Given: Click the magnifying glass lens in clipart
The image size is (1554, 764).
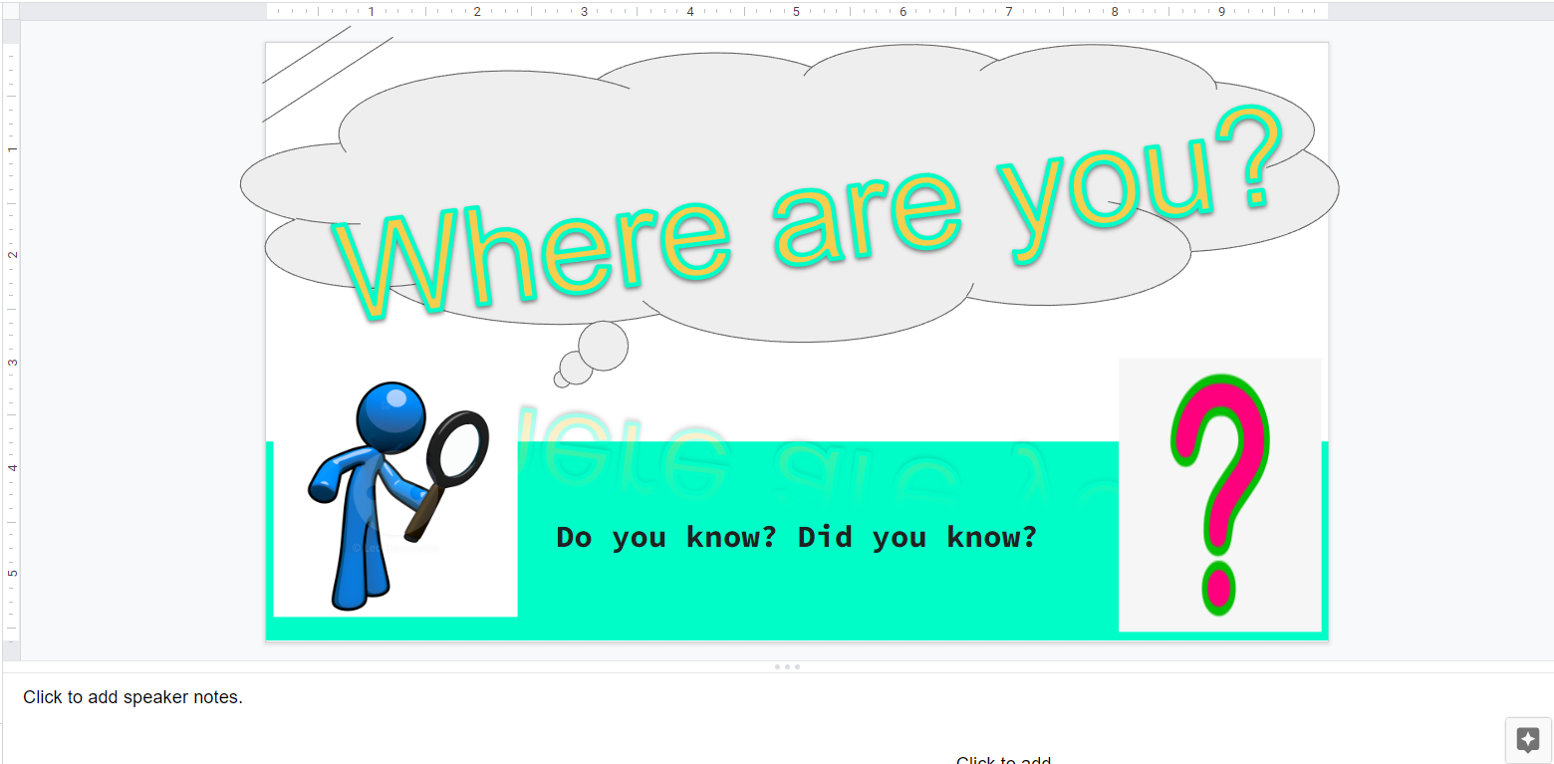Looking at the screenshot, I should [458, 447].
